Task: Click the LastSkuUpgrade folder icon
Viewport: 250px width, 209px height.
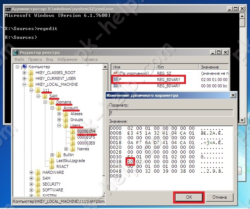Action: pyautogui.click(x=52, y=161)
